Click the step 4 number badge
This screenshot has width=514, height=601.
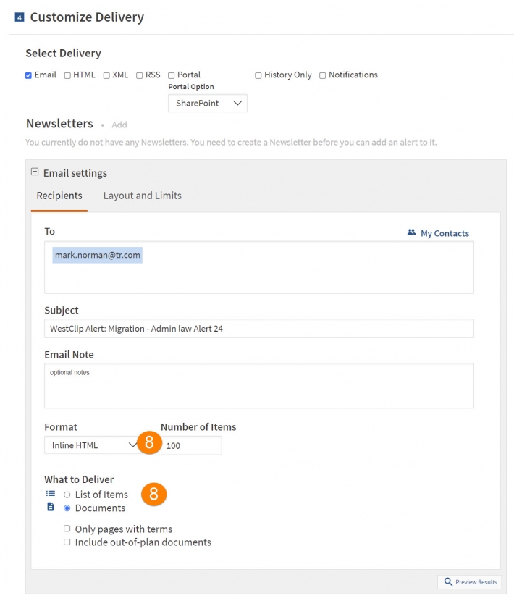coord(19,17)
